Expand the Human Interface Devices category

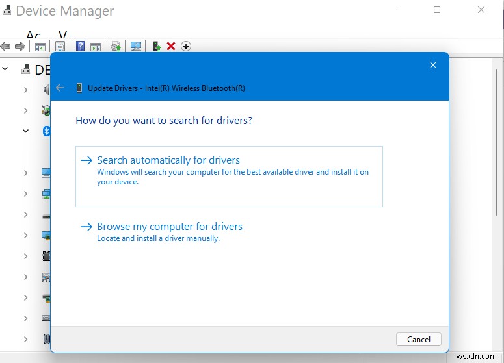click(26, 277)
